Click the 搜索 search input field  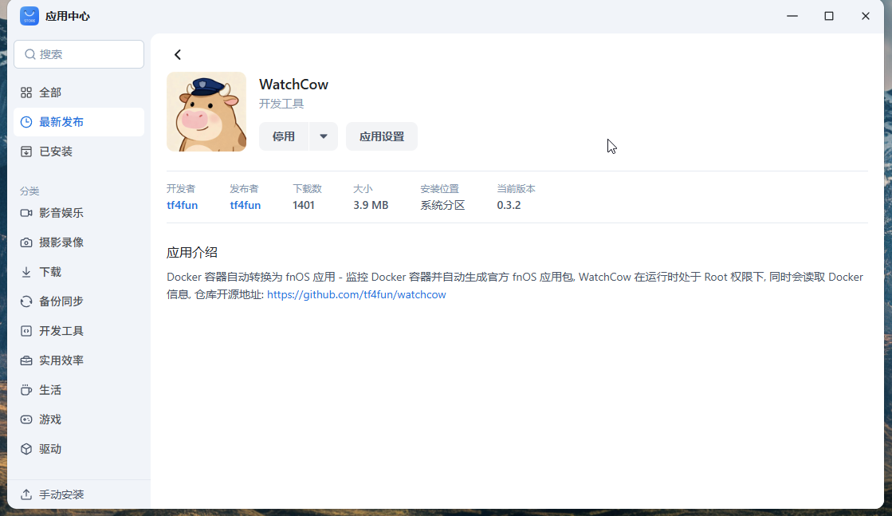tap(79, 54)
